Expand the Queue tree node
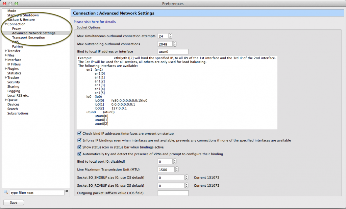 coord(6,100)
